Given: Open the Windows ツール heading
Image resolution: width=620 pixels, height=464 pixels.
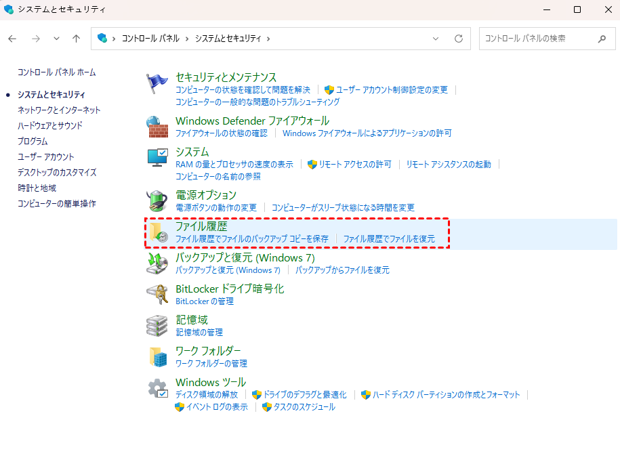Looking at the screenshot, I should pos(211,382).
